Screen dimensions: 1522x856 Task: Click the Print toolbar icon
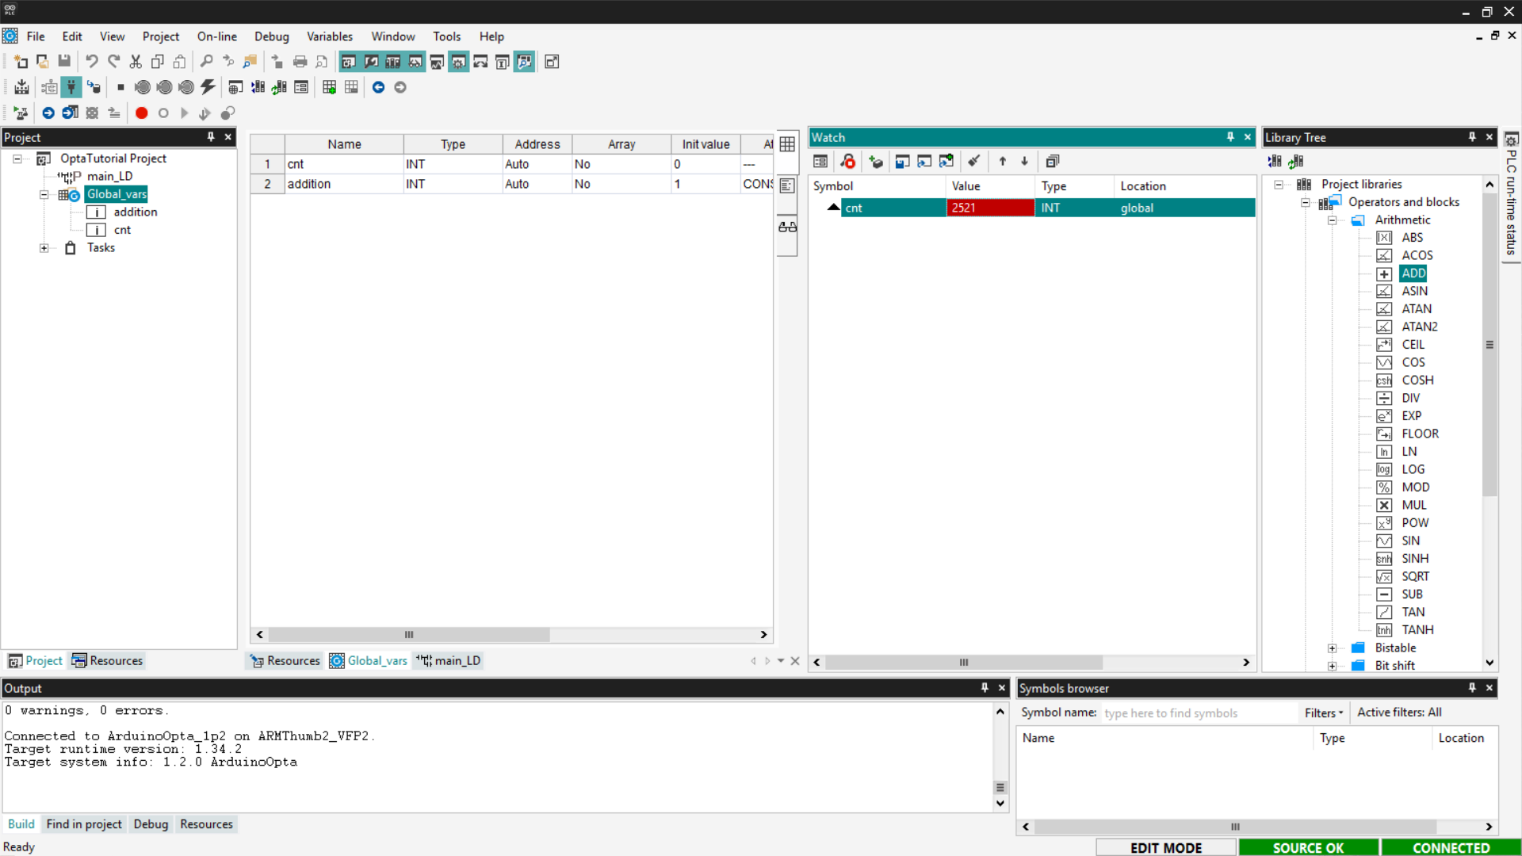[x=300, y=61]
